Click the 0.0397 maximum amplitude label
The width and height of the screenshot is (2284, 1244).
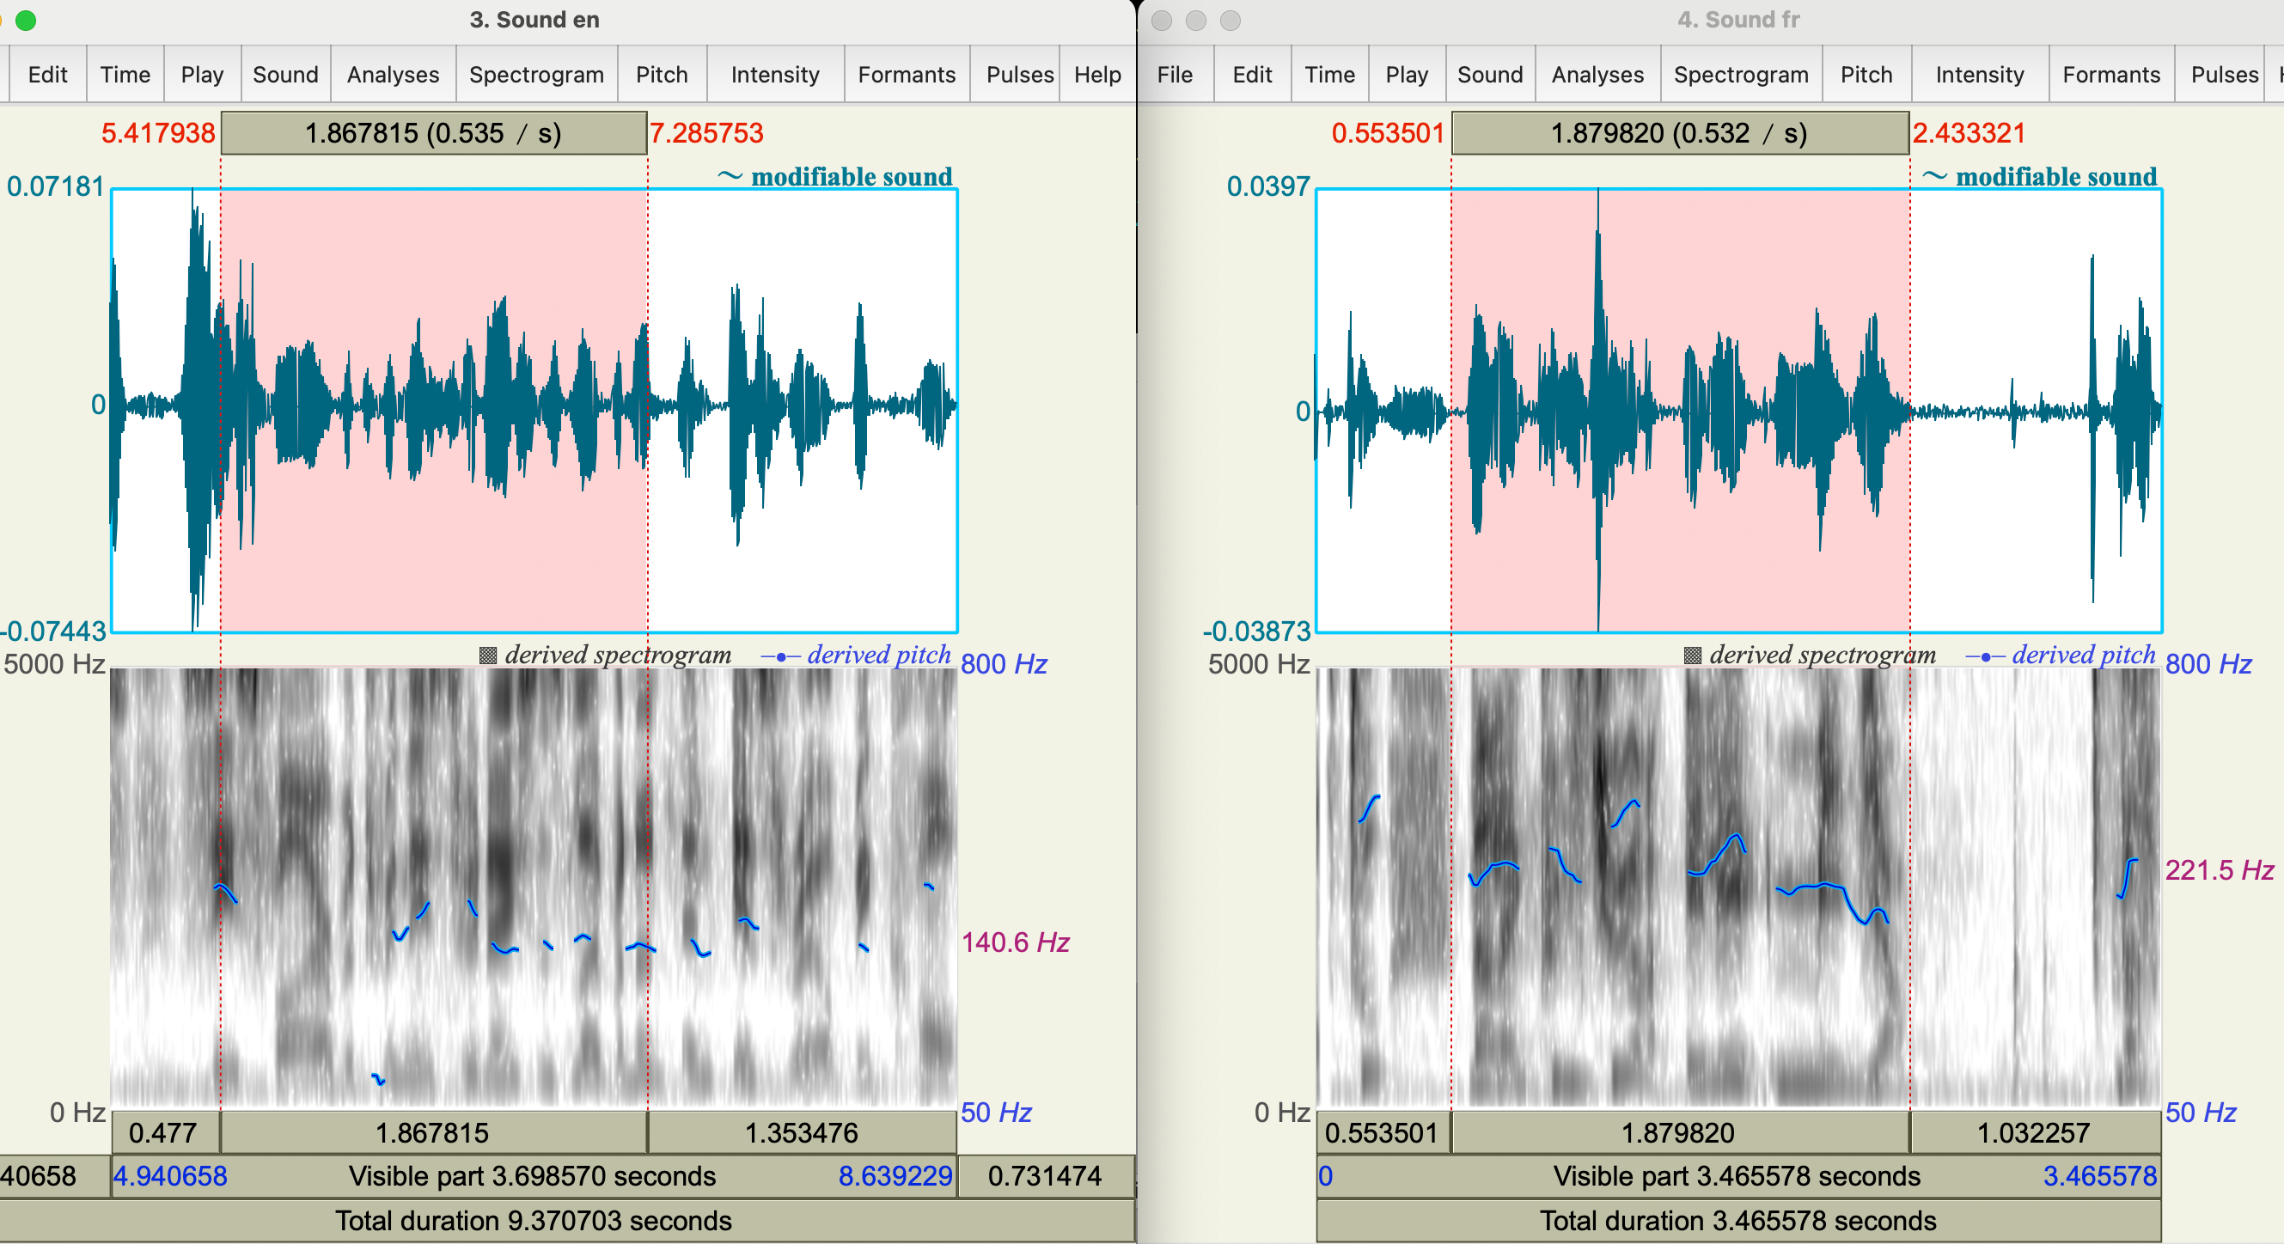1268,186
